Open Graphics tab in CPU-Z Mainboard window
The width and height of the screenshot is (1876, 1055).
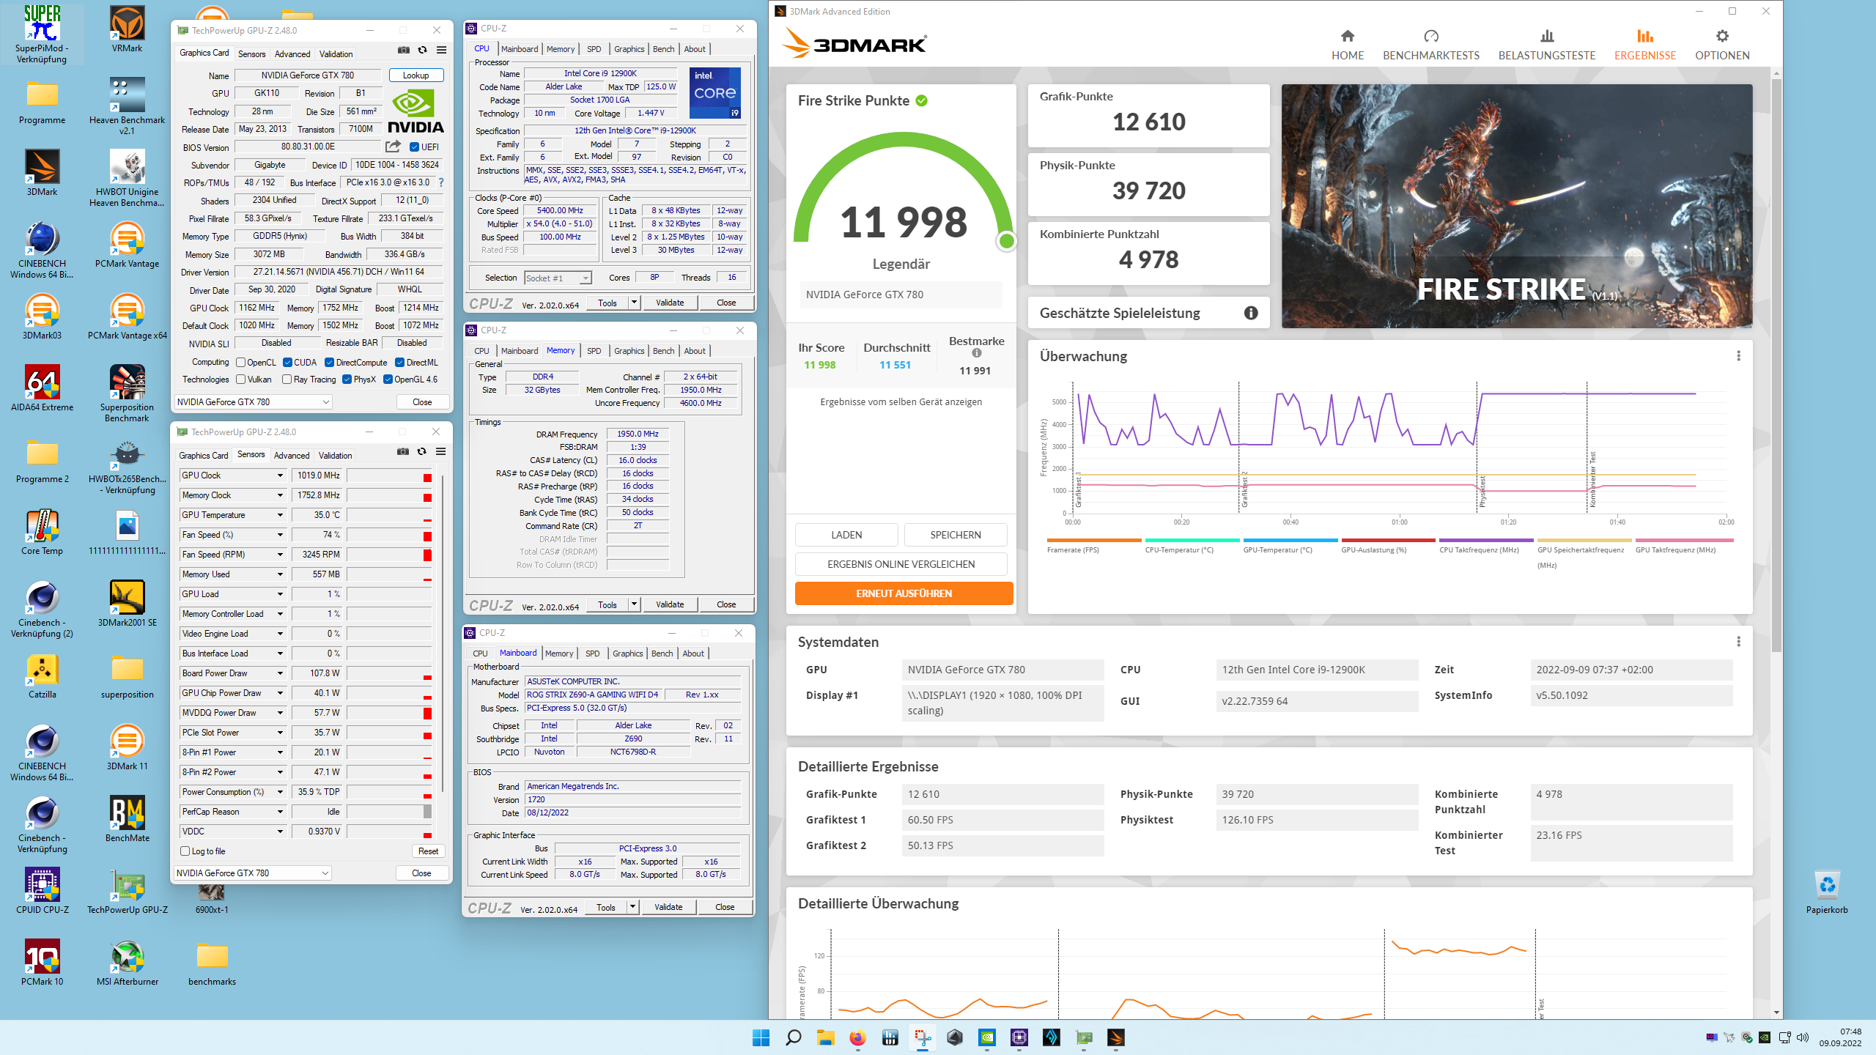[x=627, y=654]
